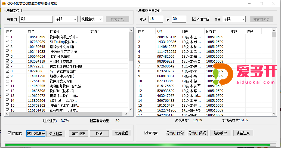
Task: Open the 性别 gender dropdown
Action: [x=234, y=19]
